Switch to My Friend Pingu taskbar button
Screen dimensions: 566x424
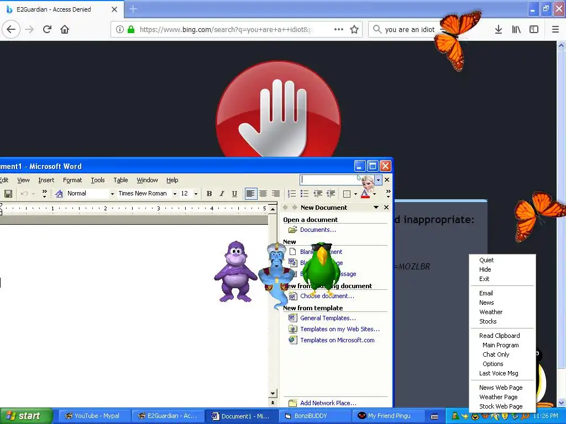389,416
